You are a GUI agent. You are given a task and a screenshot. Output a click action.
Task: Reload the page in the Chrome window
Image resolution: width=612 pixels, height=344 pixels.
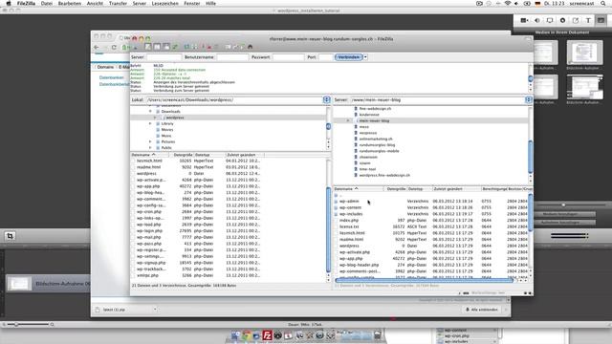click(x=114, y=47)
